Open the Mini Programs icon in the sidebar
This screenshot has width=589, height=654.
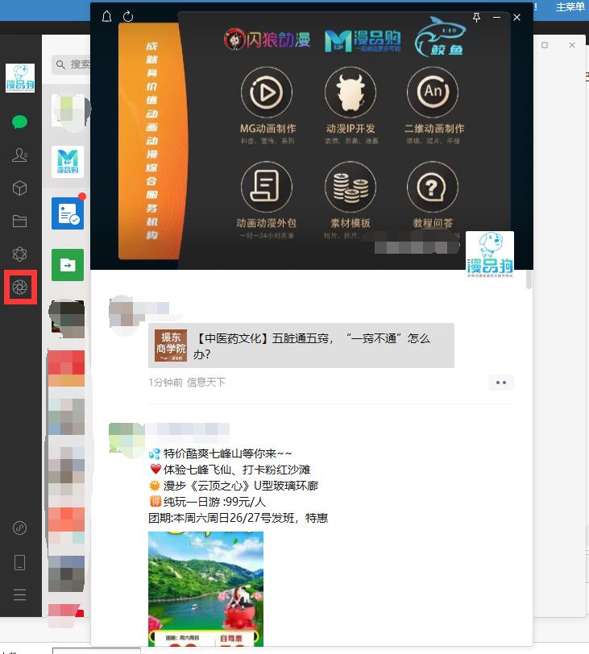click(19, 528)
